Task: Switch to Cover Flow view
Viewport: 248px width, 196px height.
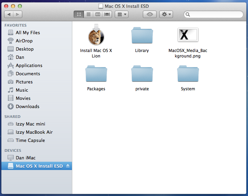Action: [107, 14]
